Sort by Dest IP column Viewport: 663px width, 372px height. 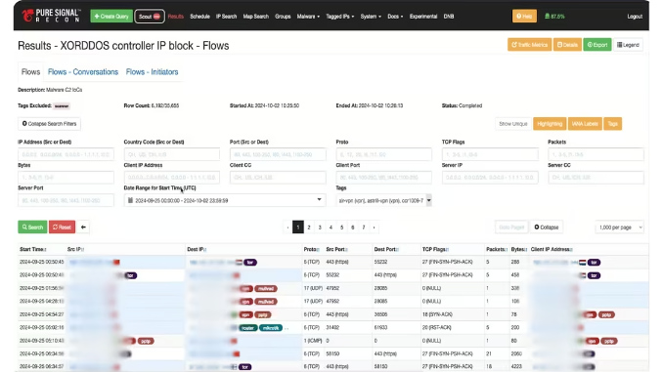click(x=197, y=250)
